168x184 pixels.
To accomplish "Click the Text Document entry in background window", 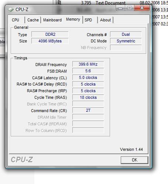I will pyautogui.click(x=111, y=3).
